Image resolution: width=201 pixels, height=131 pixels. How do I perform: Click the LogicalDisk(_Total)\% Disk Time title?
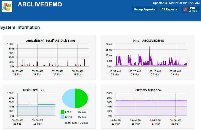[50, 41]
